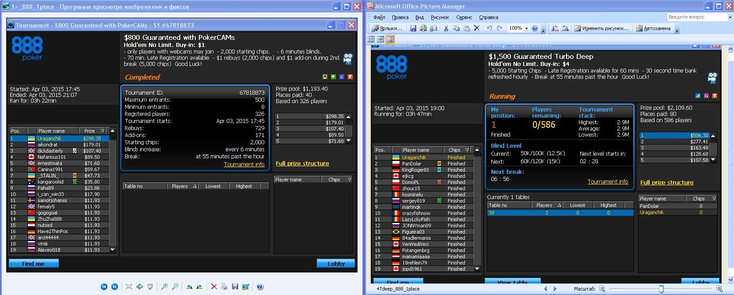Screen dimensions: 734x295
Task: Click scroll-down arrow of $1,500 prize list
Action: click(x=713, y=160)
